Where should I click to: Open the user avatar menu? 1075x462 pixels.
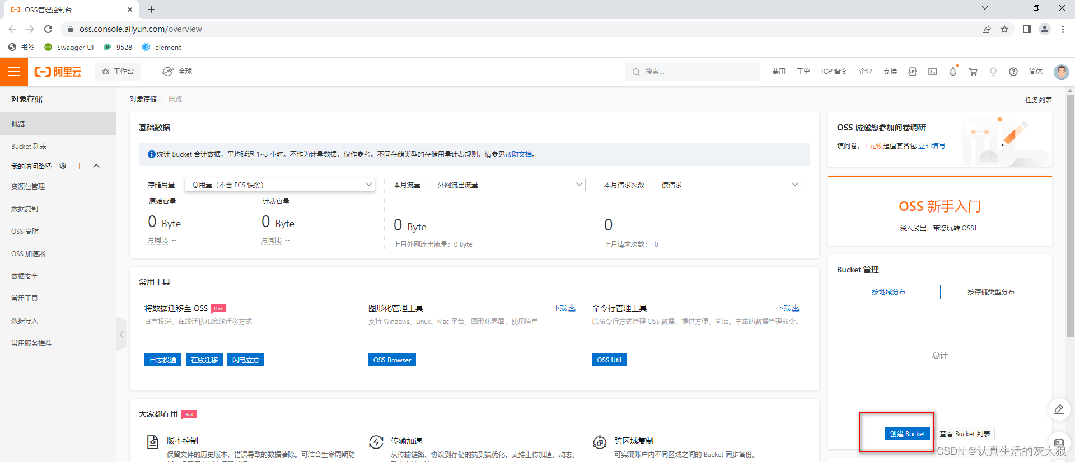(x=1061, y=72)
